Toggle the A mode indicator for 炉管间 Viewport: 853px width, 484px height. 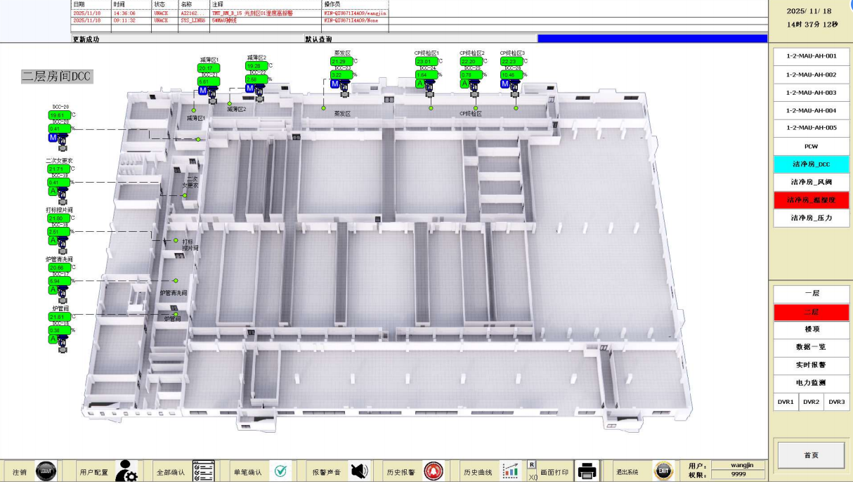pos(53,339)
